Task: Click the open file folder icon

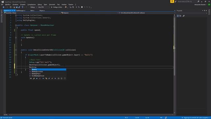Action: coord(14,7)
